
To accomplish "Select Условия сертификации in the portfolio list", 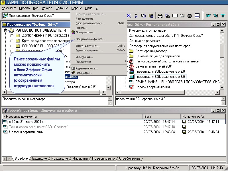I will [x=26, y=132].
